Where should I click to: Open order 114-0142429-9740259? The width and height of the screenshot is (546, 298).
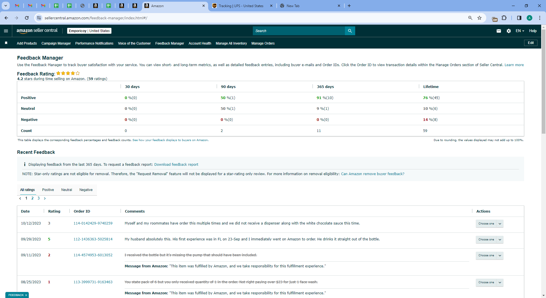(x=93, y=223)
